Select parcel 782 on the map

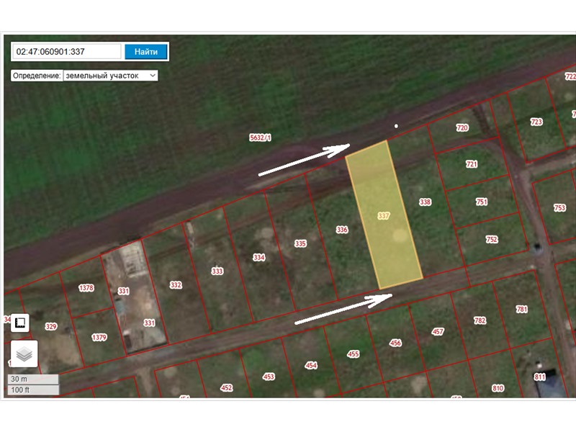[x=480, y=320]
